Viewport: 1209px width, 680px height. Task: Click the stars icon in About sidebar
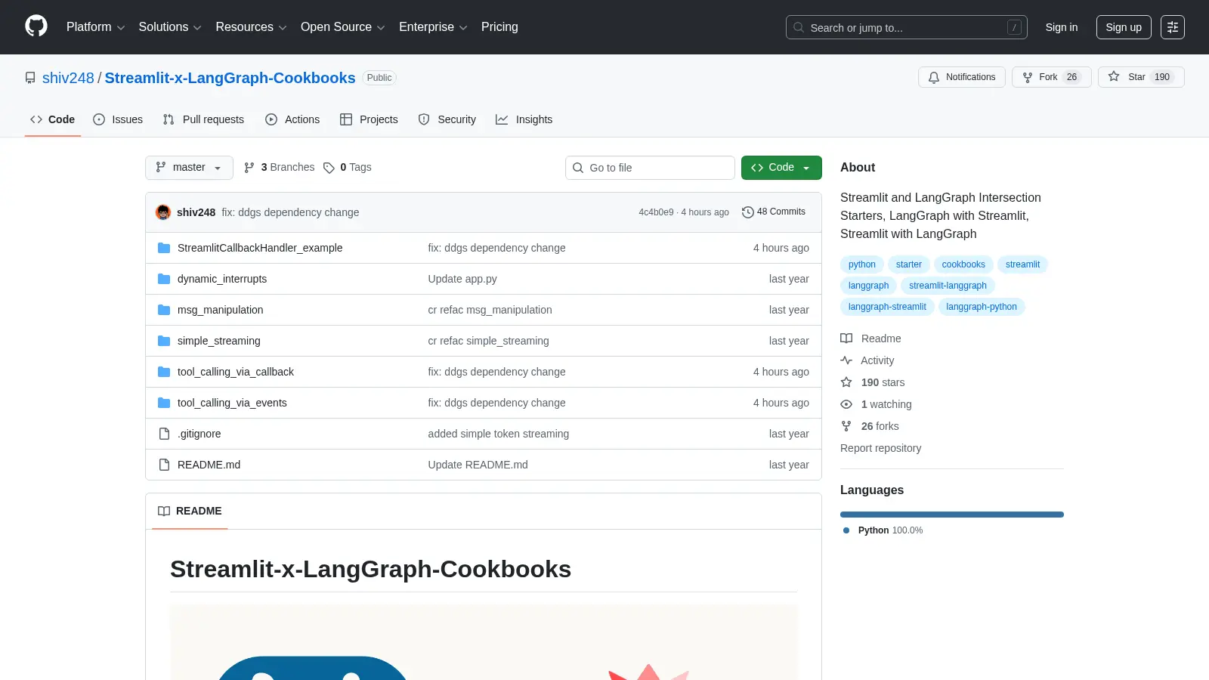[846, 382]
